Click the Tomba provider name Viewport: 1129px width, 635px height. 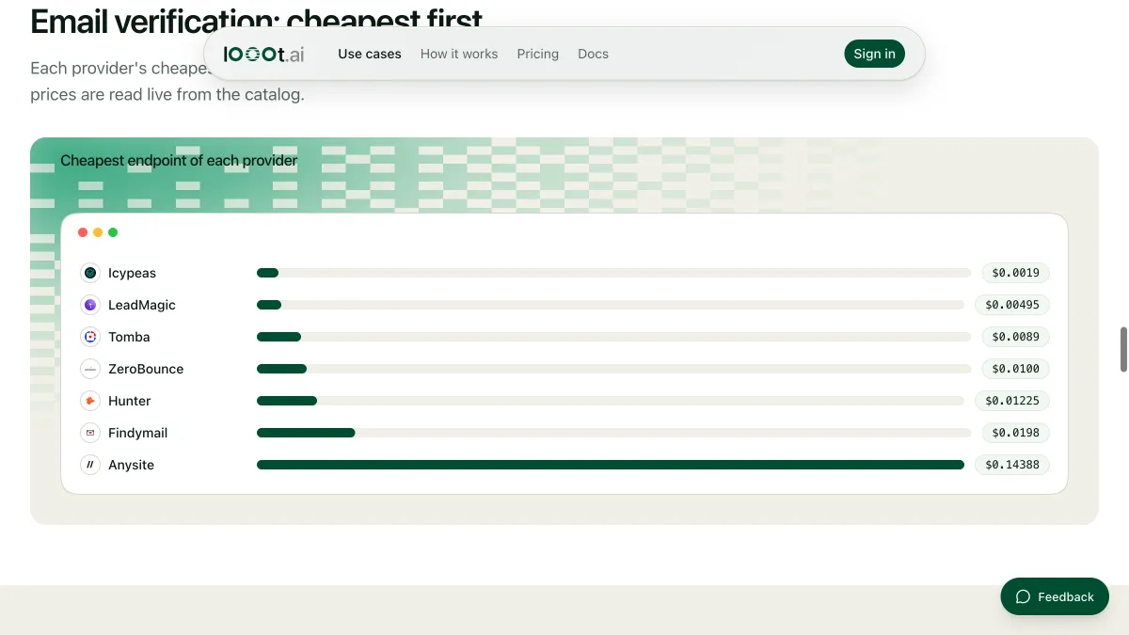129,337
